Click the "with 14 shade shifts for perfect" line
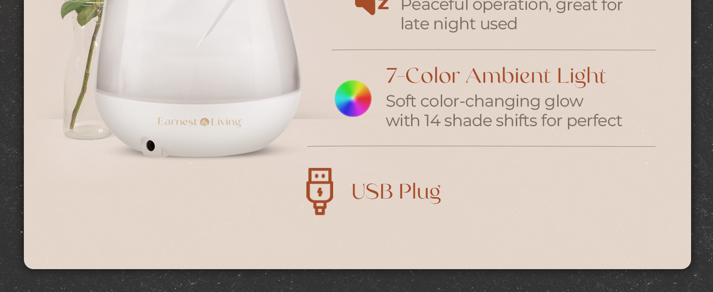The image size is (713, 292). click(x=504, y=121)
